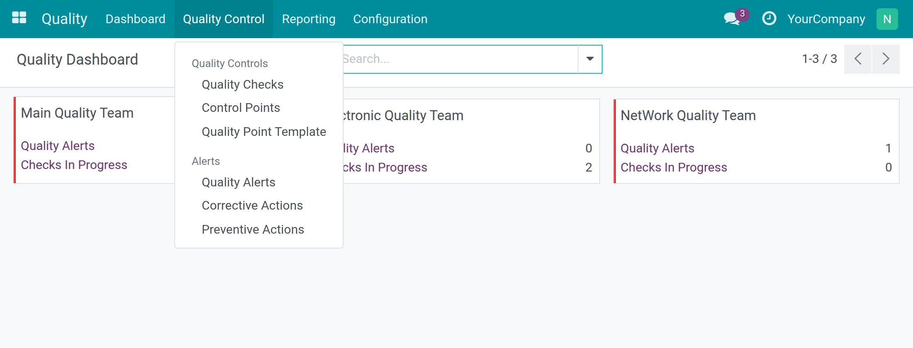Open NetWork Quality Team's Checks In Progress
Image resolution: width=913 pixels, height=348 pixels.
674,167
